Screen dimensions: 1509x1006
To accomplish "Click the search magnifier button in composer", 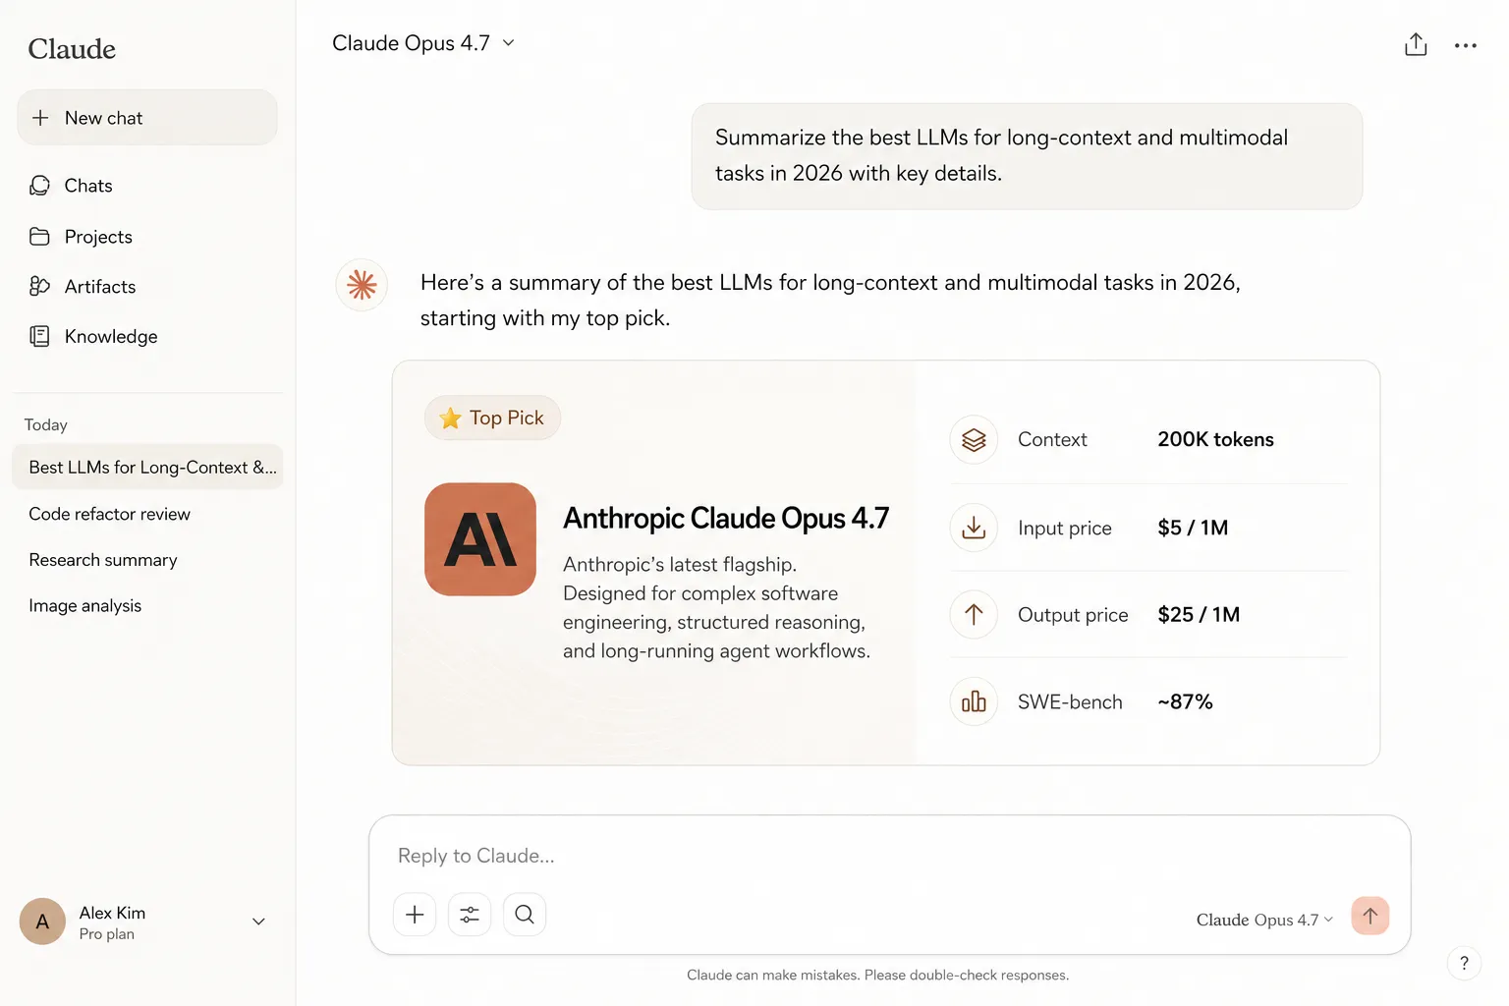I will (x=525, y=915).
